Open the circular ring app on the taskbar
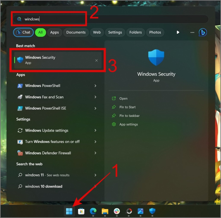The width and height of the screenshot is (221, 218). [129, 211]
